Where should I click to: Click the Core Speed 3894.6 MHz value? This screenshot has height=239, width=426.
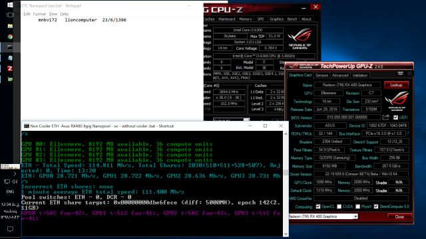point(229,92)
